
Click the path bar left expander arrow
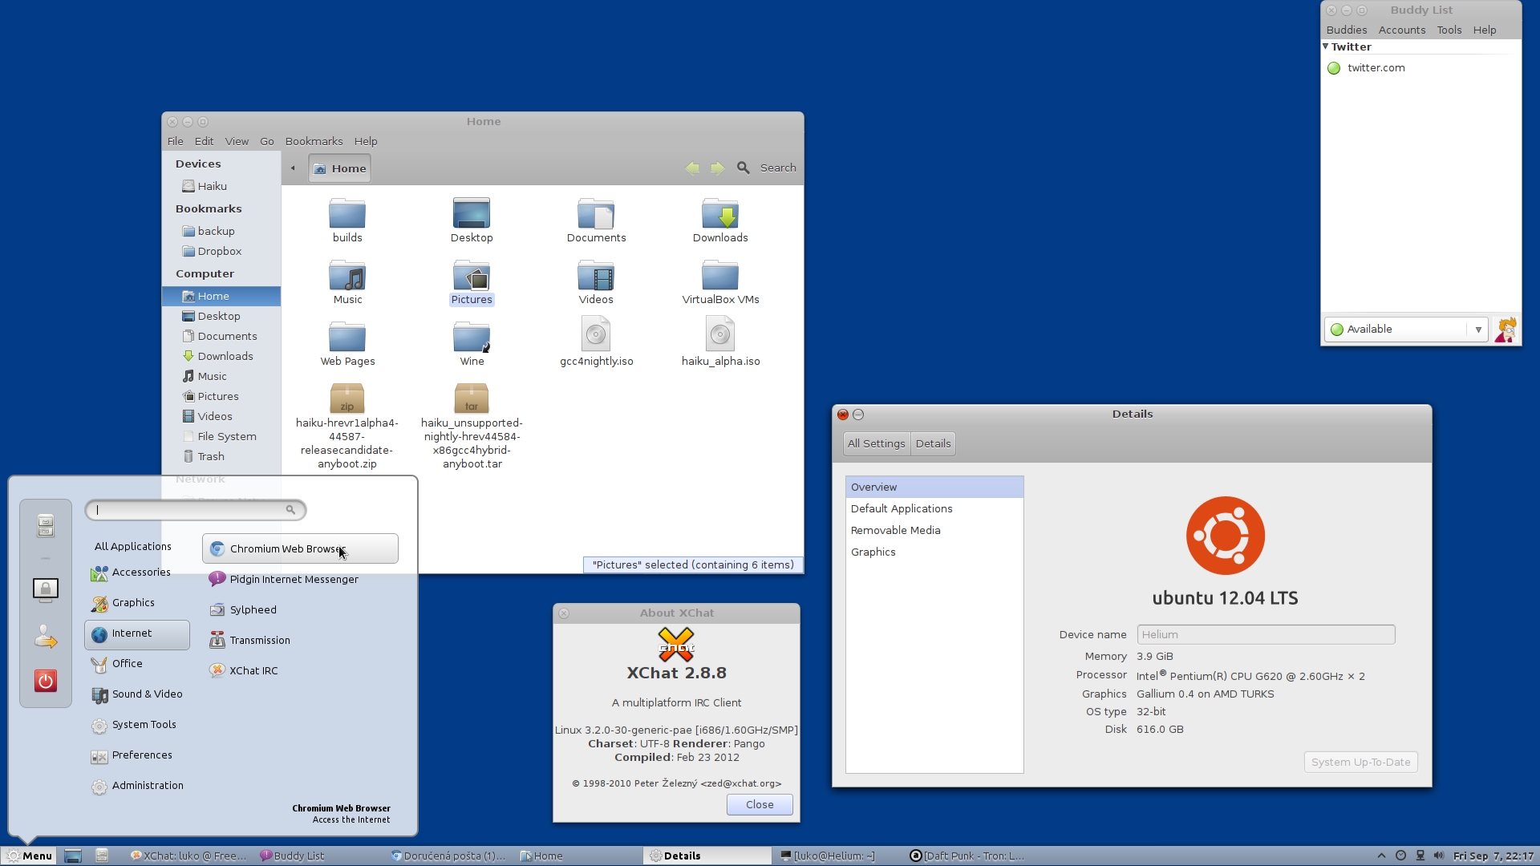[293, 168]
